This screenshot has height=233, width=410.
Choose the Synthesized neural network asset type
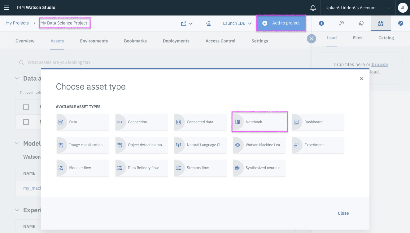pyautogui.click(x=259, y=168)
